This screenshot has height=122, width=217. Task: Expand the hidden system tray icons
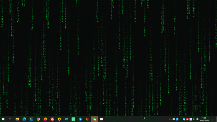point(170,119)
